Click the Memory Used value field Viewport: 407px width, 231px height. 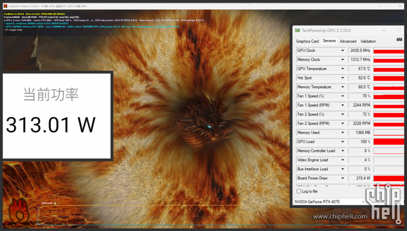tap(360, 133)
